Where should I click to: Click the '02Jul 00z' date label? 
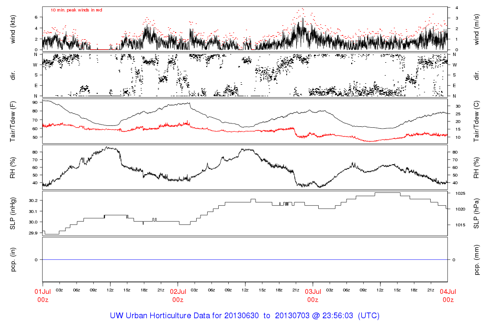pos(178,296)
